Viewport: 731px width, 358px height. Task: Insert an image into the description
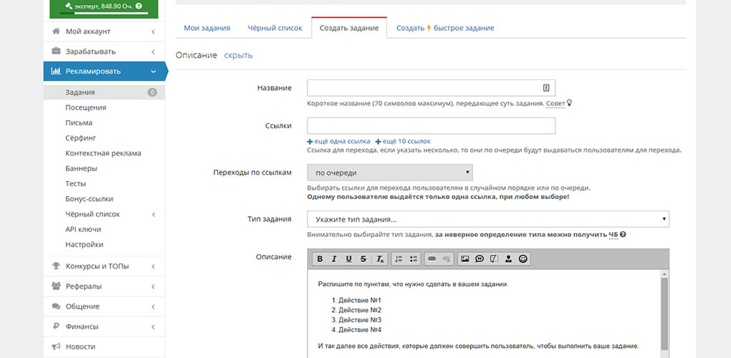click(x=464, y=259)
